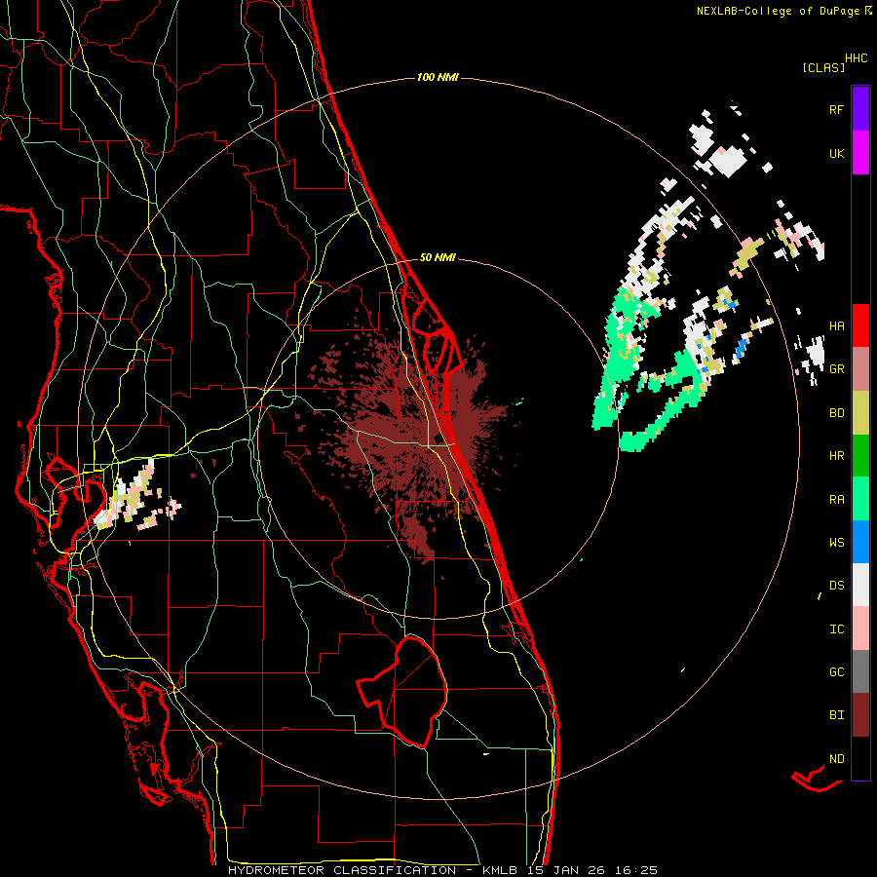Click the [CLAS] units label
Screen dimensions: 877x877
pos(823,67)
